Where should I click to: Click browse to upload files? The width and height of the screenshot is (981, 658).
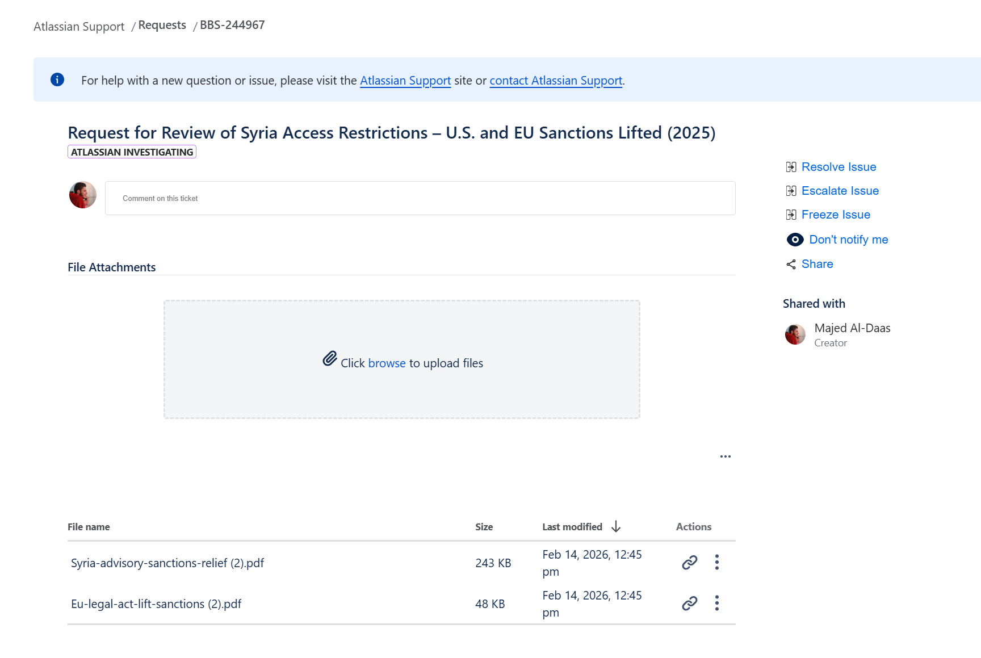pos(387,363)
